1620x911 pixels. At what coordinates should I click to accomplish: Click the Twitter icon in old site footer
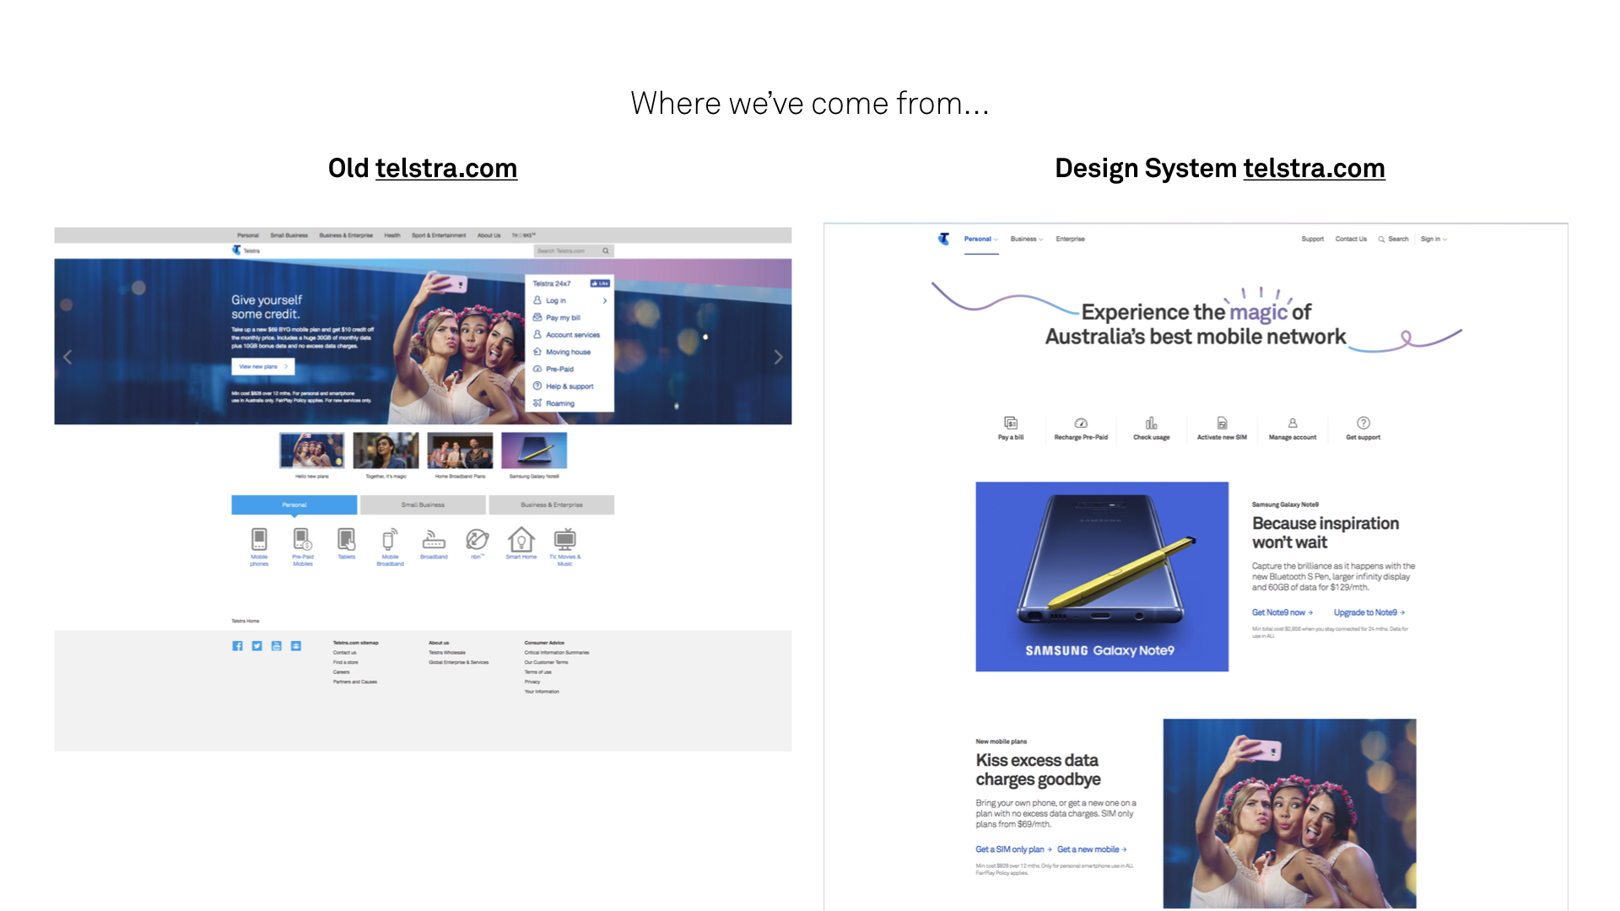[256, 646]
